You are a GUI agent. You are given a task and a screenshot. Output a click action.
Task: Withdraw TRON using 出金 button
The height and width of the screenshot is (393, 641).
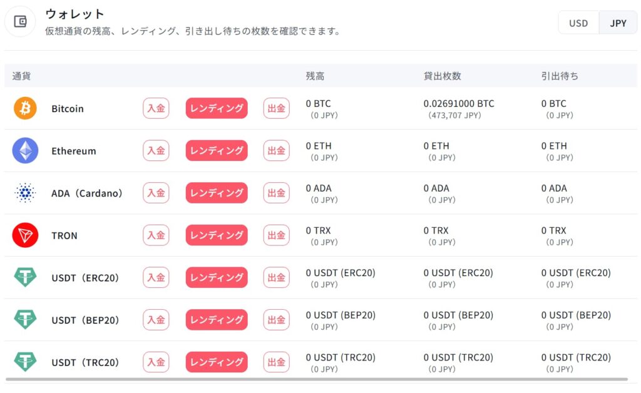[276, 235]
